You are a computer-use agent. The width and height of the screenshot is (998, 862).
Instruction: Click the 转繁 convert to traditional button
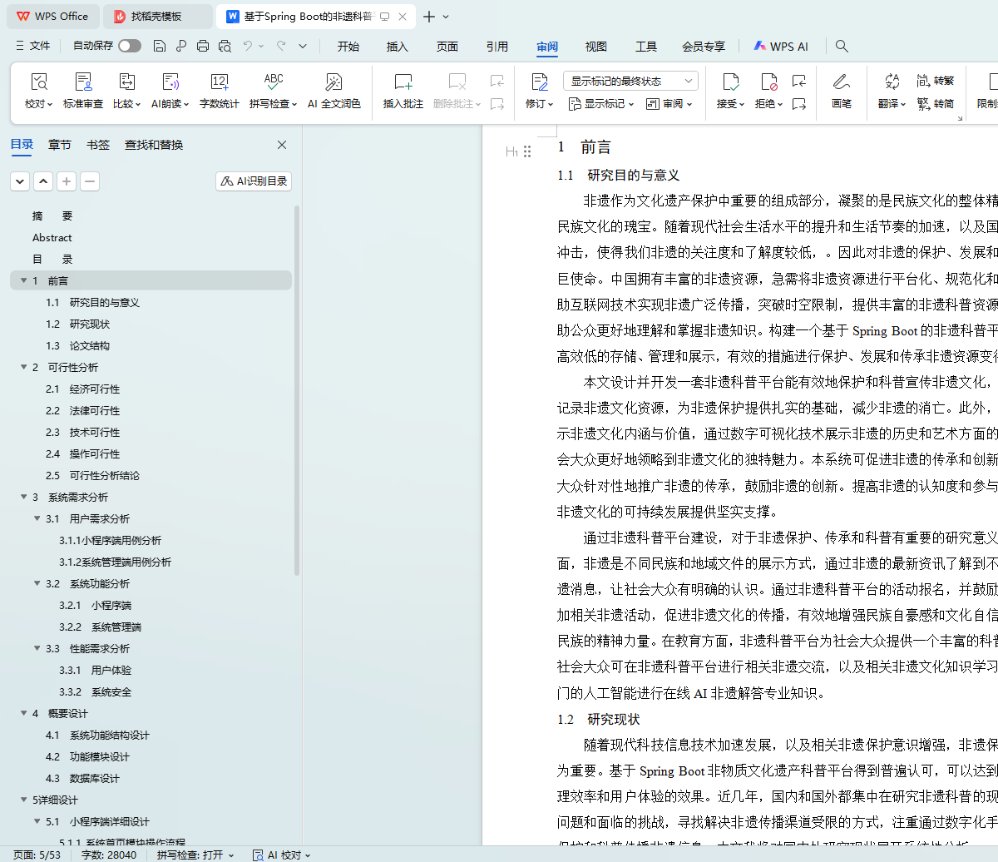[x=936, y=81]
